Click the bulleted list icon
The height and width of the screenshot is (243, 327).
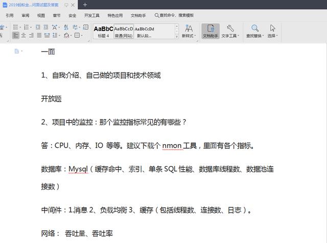tap(15, 27)
